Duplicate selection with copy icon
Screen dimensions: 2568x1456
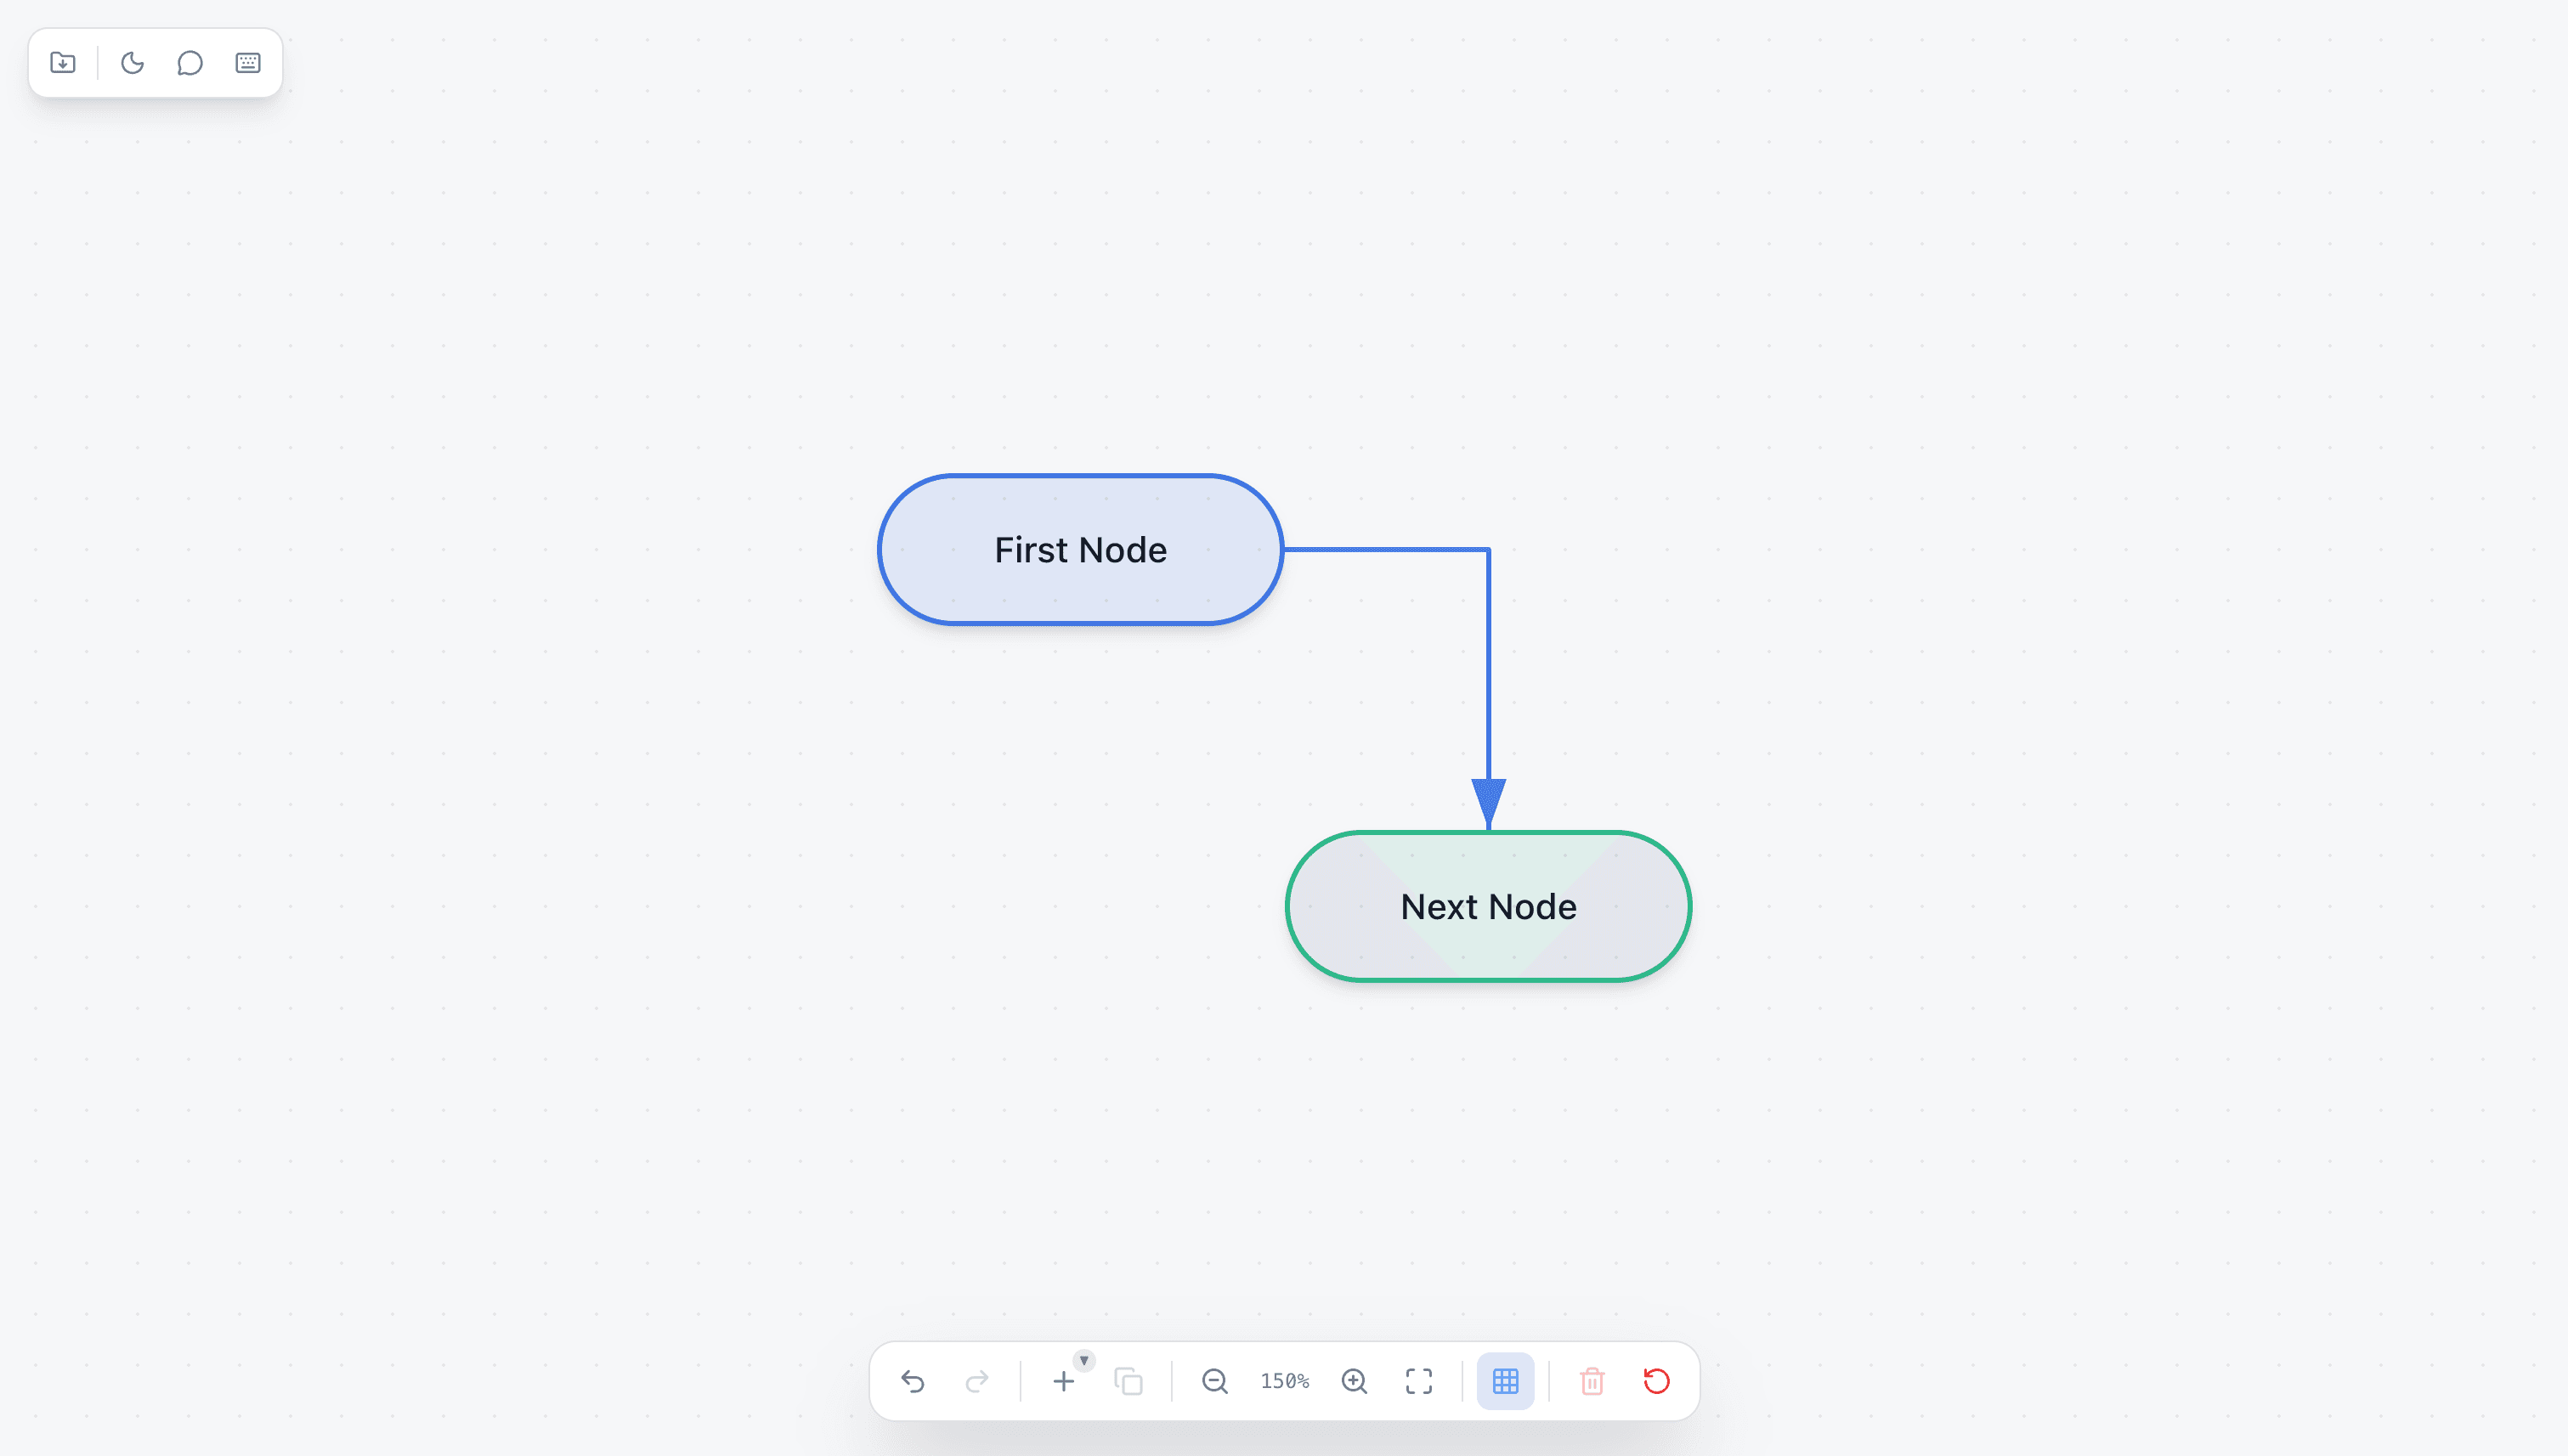point(1128,1381)
